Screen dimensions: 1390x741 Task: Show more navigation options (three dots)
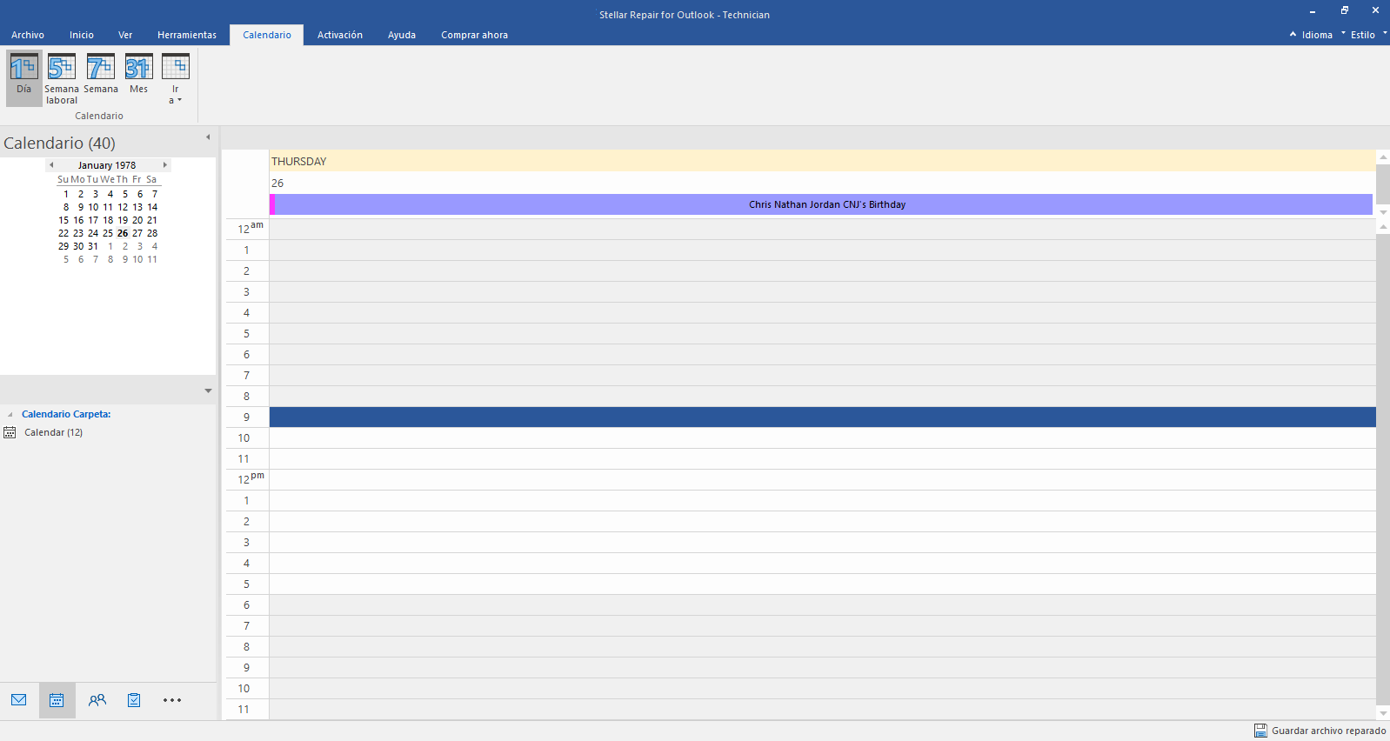172,700
